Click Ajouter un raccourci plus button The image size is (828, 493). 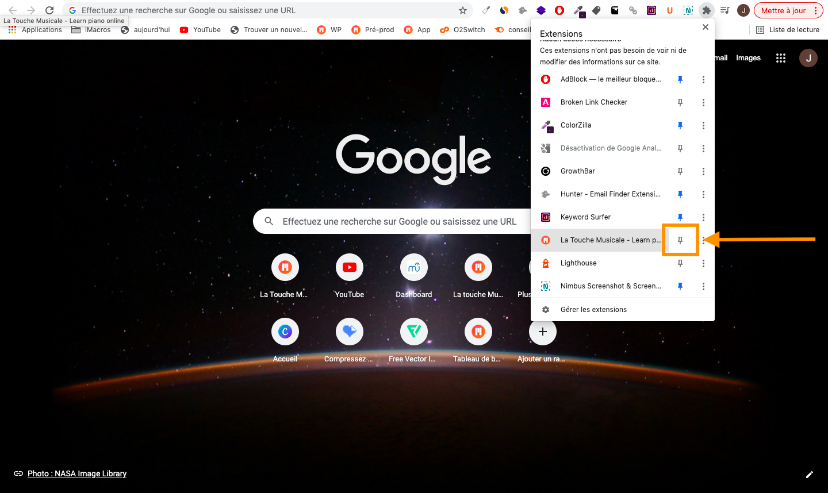point(542,332)
